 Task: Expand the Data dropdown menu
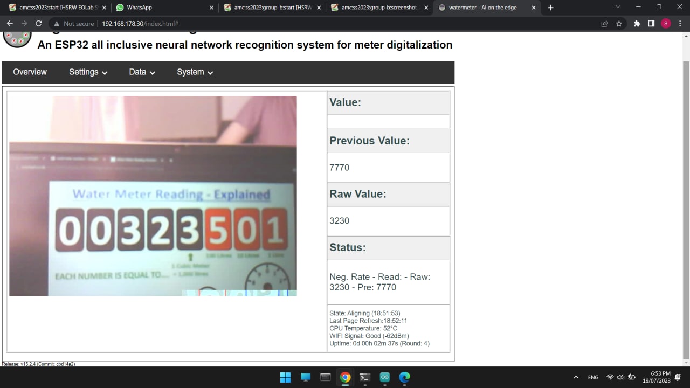142,72
